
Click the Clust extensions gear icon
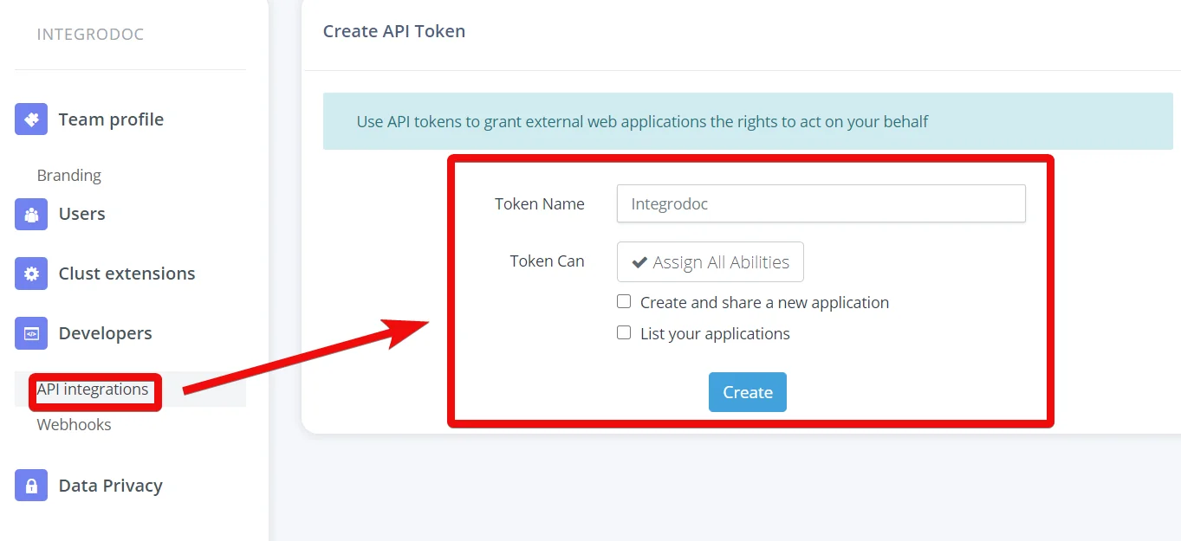tap(31, 274)
